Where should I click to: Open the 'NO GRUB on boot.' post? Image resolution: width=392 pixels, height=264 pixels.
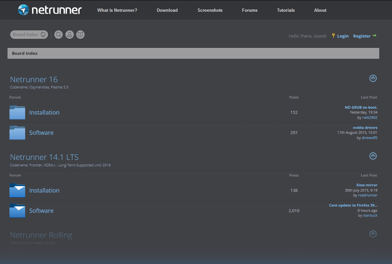point(361,107)
